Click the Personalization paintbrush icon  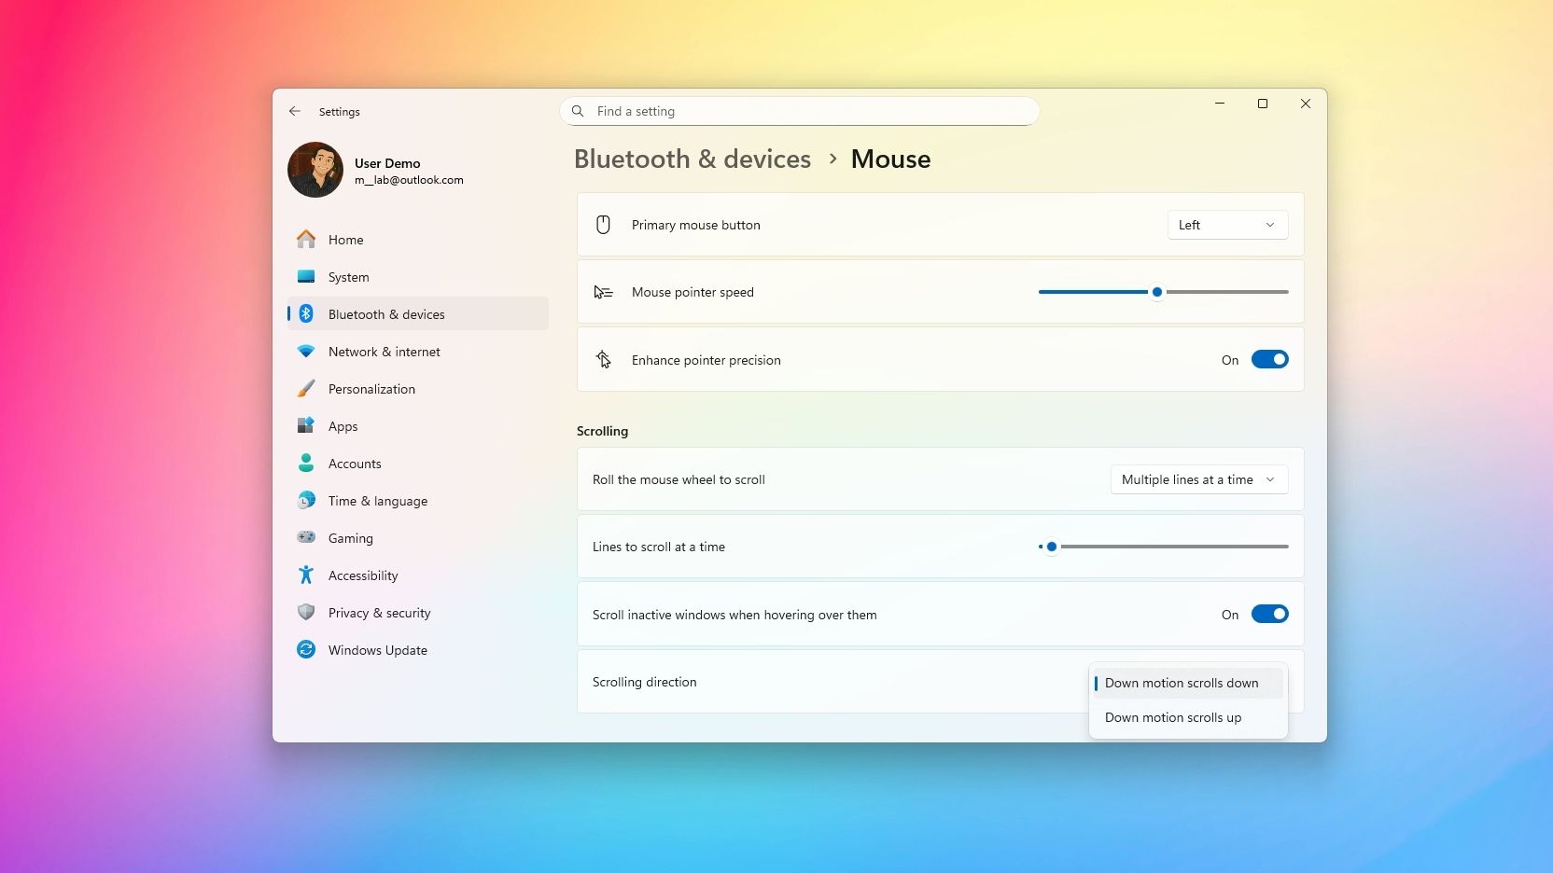306,389
